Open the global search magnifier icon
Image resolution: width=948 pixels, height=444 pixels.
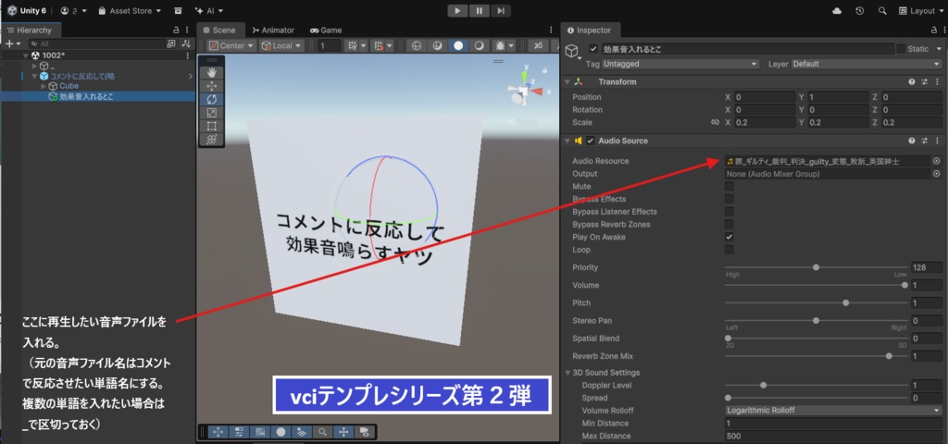882,11
